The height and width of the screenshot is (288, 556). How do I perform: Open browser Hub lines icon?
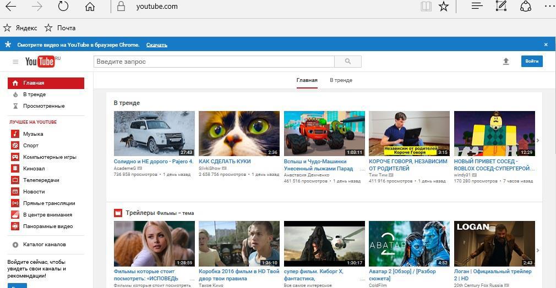pyautogui.click(x=477, y=6)
